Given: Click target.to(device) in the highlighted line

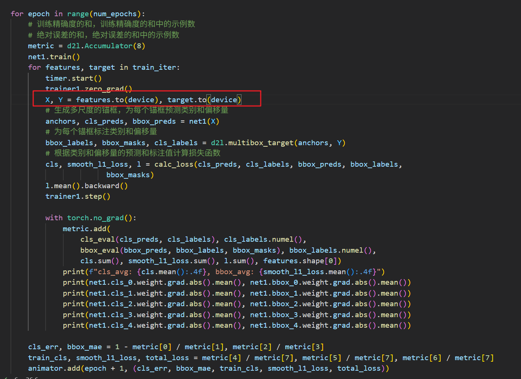Looking at the screenshot, I should tap(204, 100).
